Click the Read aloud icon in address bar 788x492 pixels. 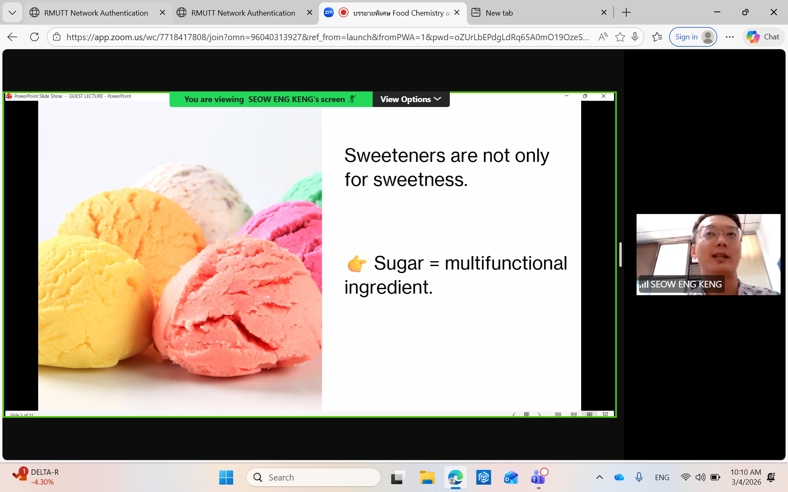point(603,37)
